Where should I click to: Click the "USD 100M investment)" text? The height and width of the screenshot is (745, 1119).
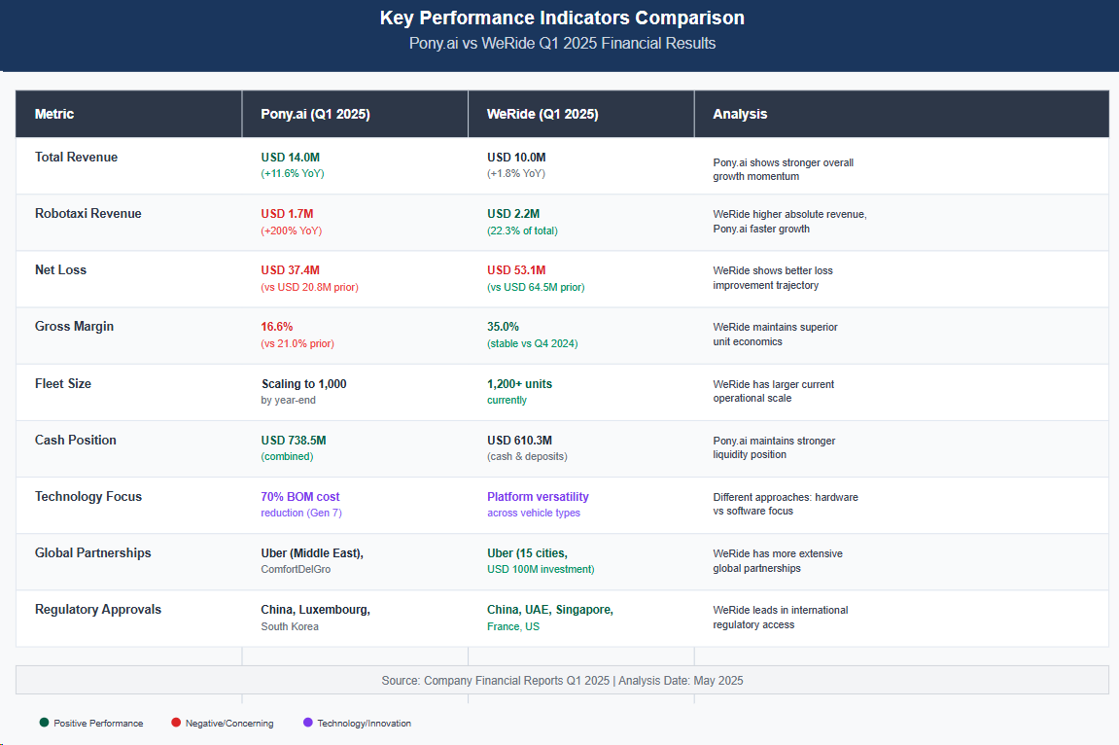click(541, 569)
